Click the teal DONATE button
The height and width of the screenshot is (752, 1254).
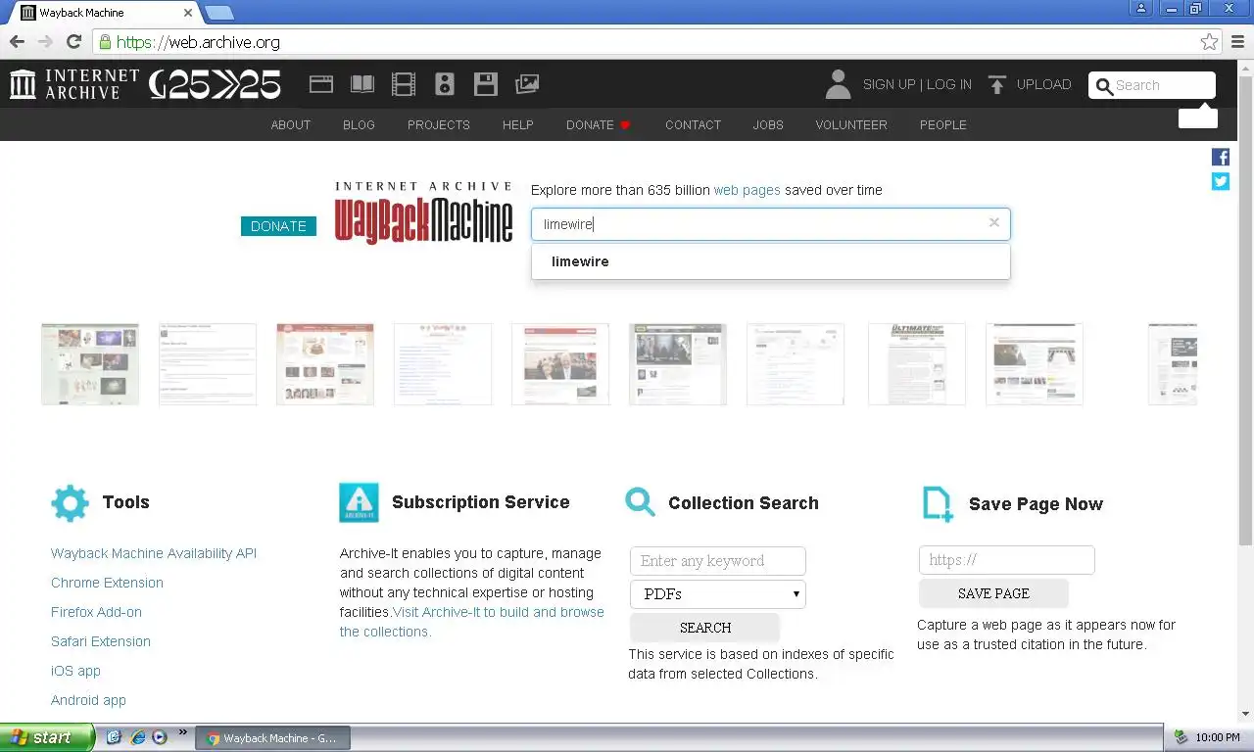pyautogui.click(x=278, y=226)
